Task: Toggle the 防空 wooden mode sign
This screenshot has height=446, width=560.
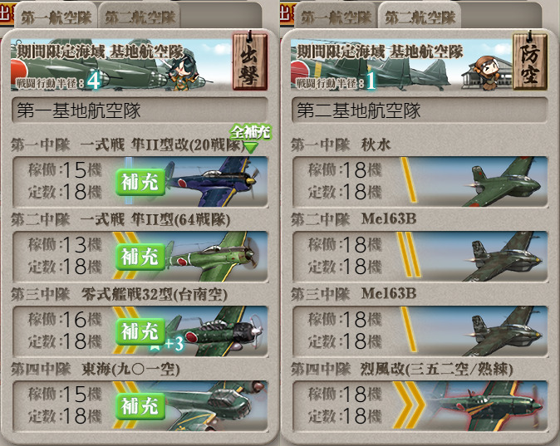Action: (x=529, y=61)
